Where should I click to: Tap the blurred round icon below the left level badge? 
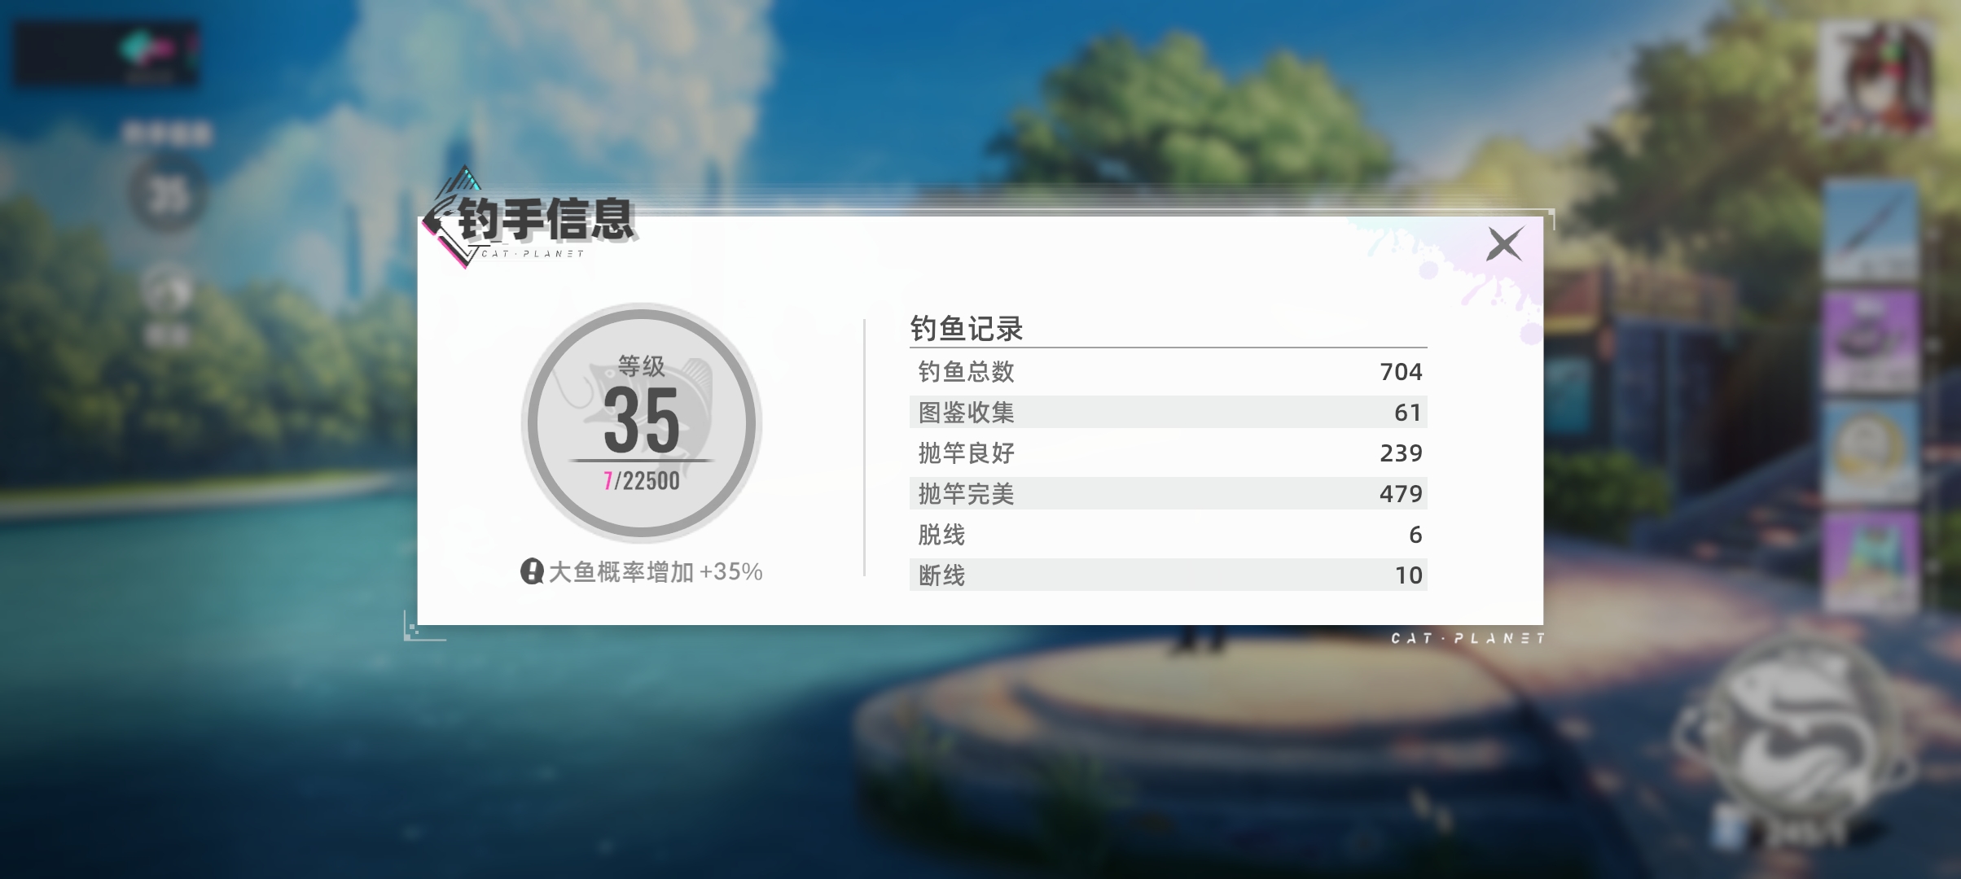(x=168, y=291)
